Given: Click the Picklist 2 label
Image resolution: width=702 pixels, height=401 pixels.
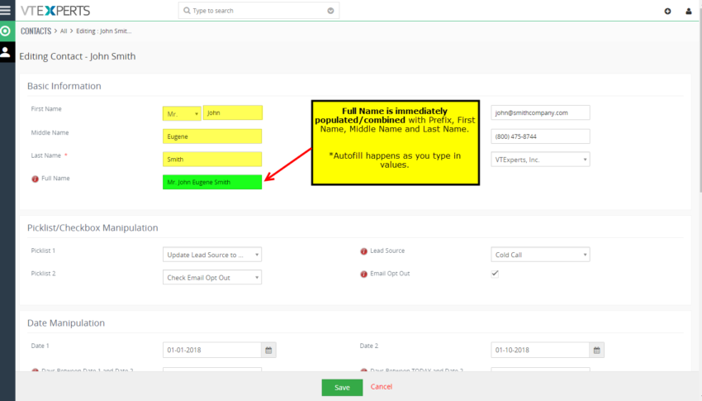Looking at the screenshot, I should (43, 274).
